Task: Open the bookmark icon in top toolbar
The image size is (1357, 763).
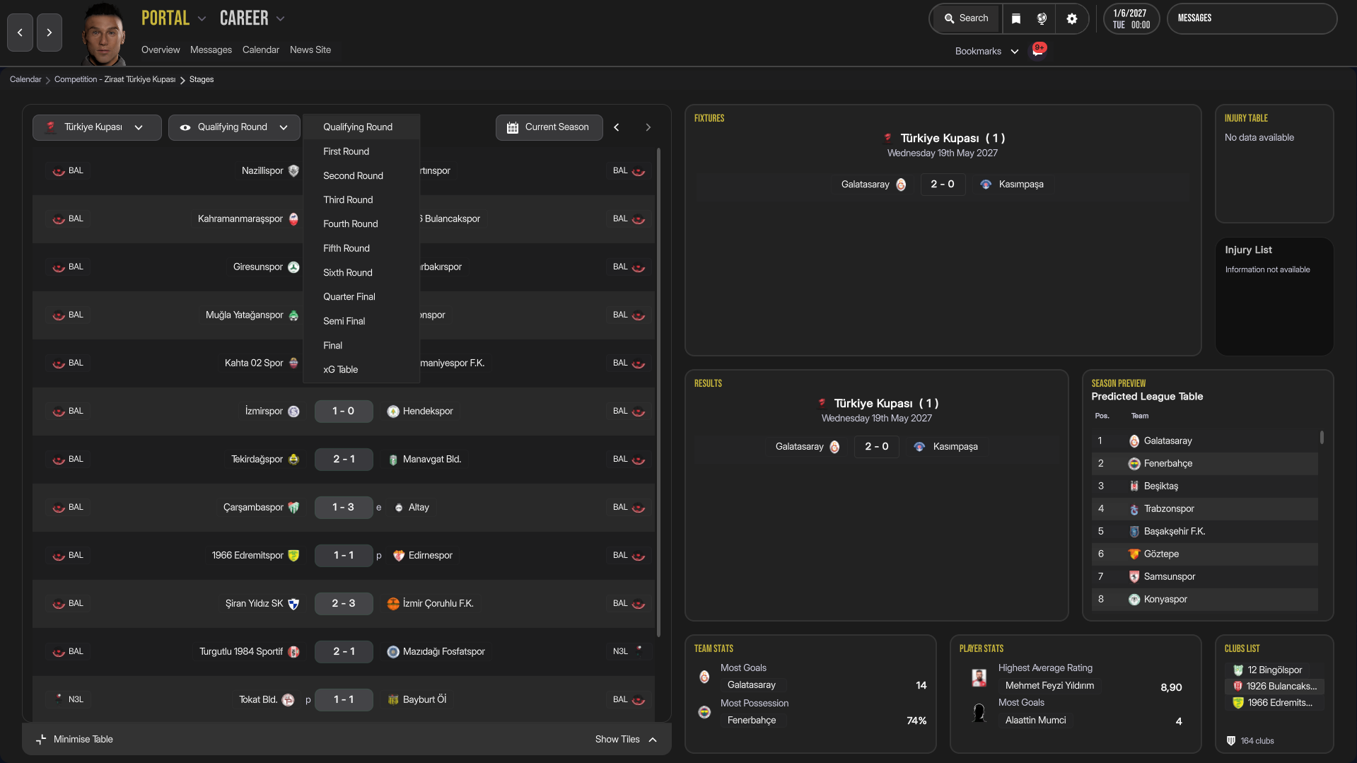Action: point(1016,19)
